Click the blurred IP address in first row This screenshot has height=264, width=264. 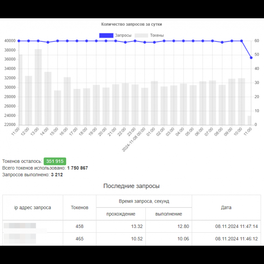pyautogui.click(x=20, y=226)
